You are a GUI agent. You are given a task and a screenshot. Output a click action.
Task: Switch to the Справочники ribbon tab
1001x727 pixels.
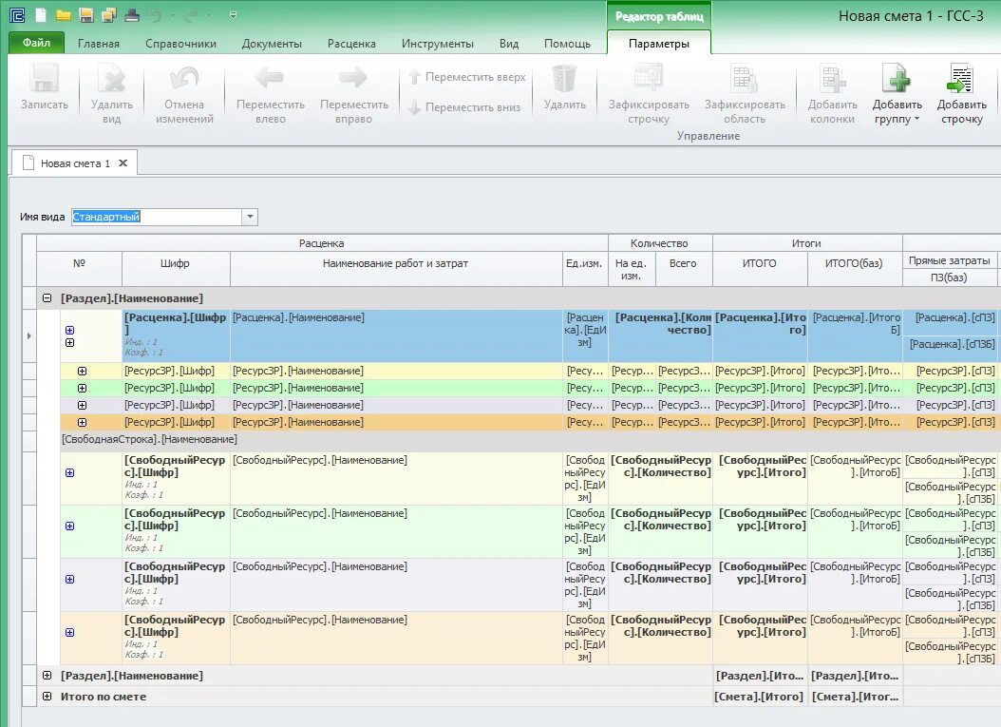click(x=180, y=44)
